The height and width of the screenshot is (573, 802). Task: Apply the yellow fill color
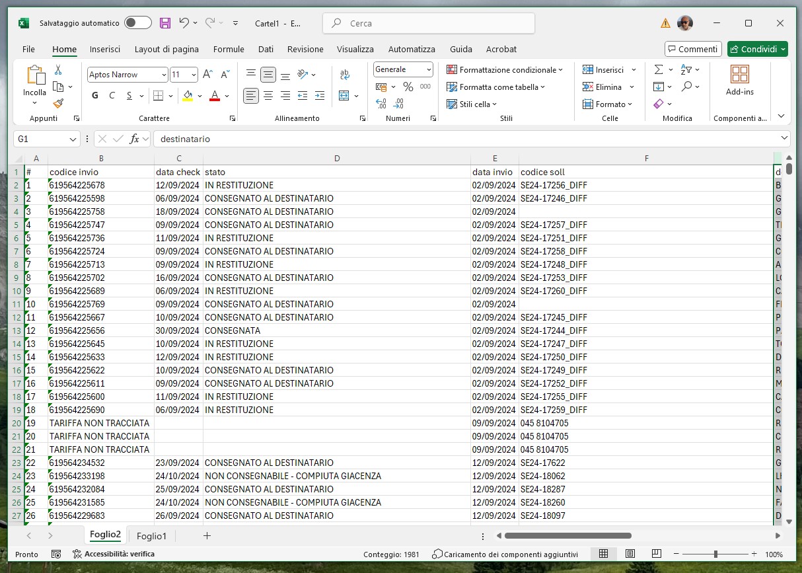point(188,96)
